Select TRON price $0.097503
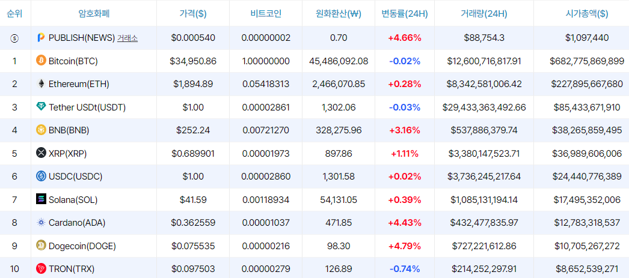The height and width of the screenshot is (278, 629). [193, 268]
